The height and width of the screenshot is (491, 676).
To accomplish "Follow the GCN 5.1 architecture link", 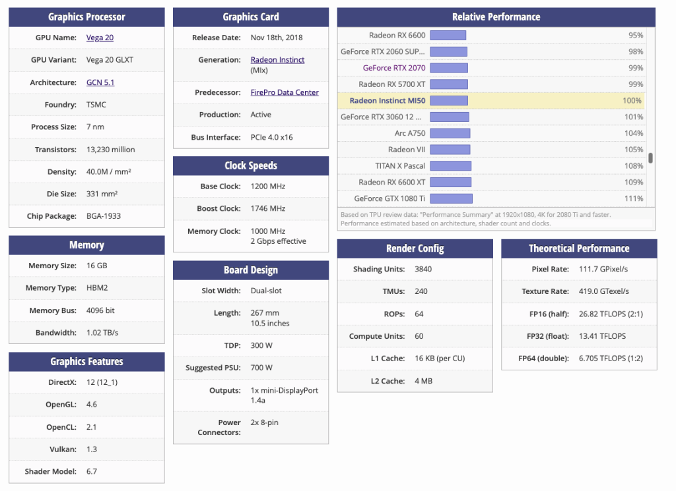I will (100, 82).
